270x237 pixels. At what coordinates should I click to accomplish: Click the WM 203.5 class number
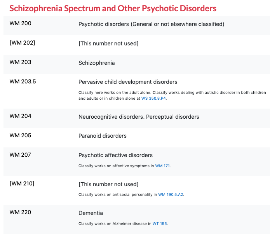[x=23, y=81]
